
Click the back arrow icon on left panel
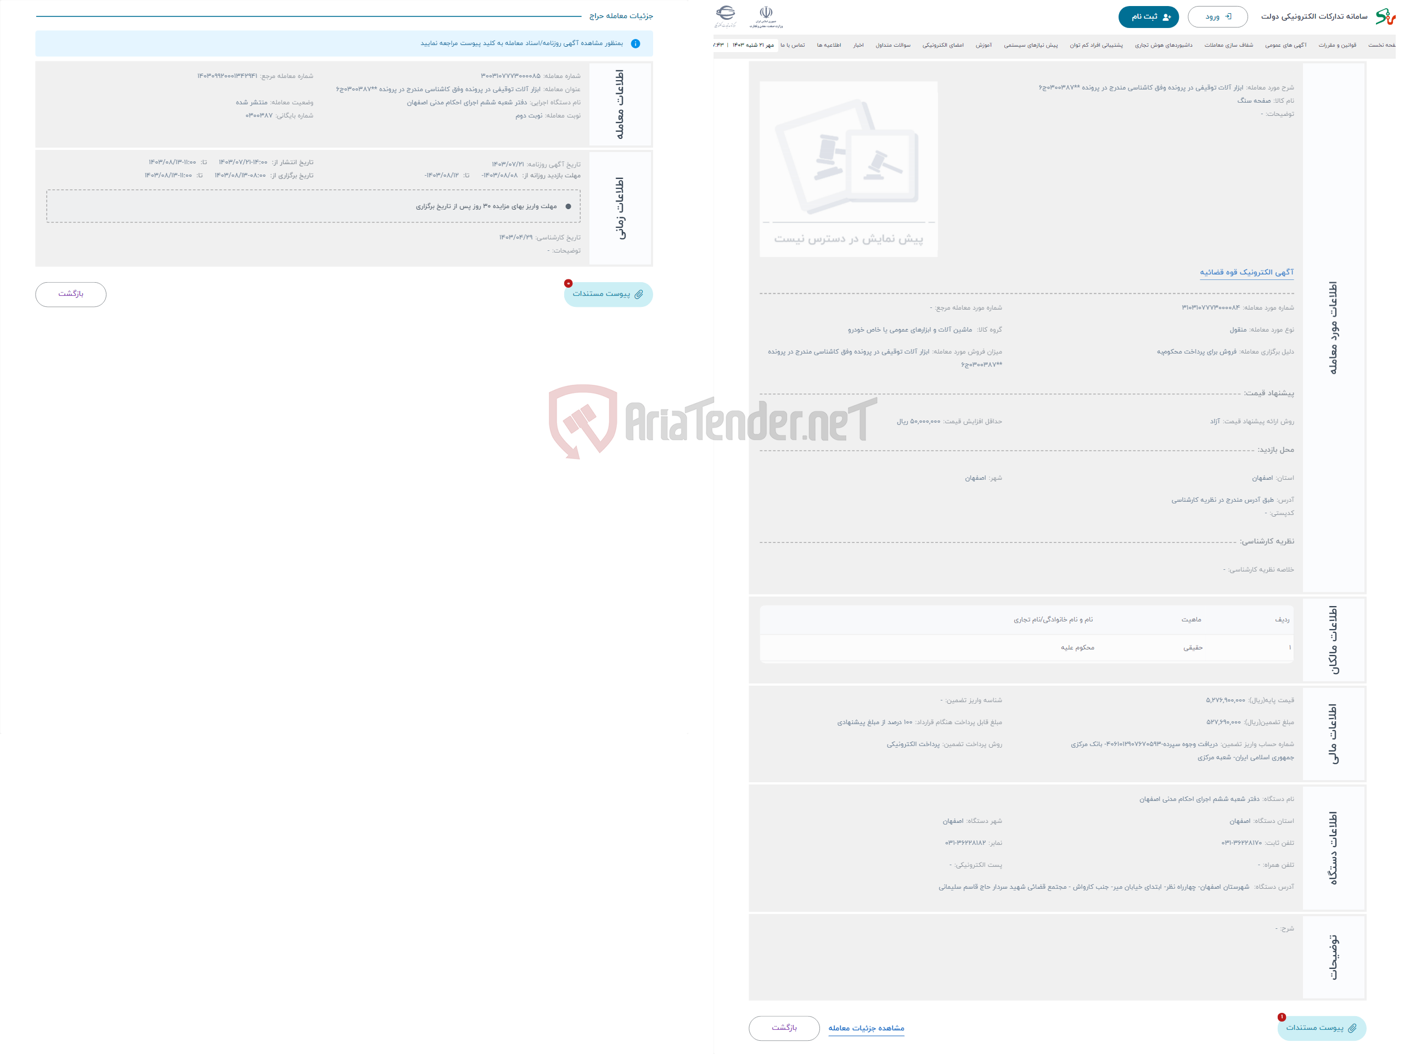[71, 294]
